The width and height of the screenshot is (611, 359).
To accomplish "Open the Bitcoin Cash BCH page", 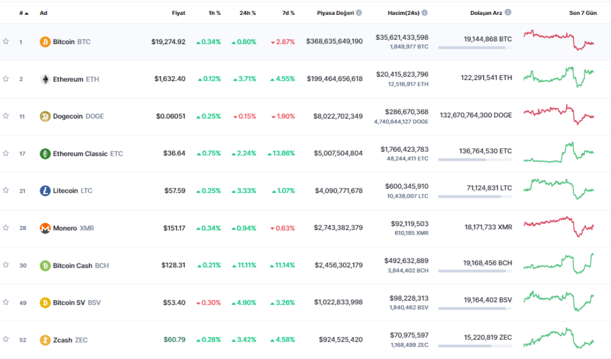I will pyautogui.click(x=81, y=266).
